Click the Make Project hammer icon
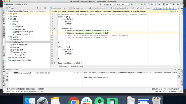 tap(100, 4)
